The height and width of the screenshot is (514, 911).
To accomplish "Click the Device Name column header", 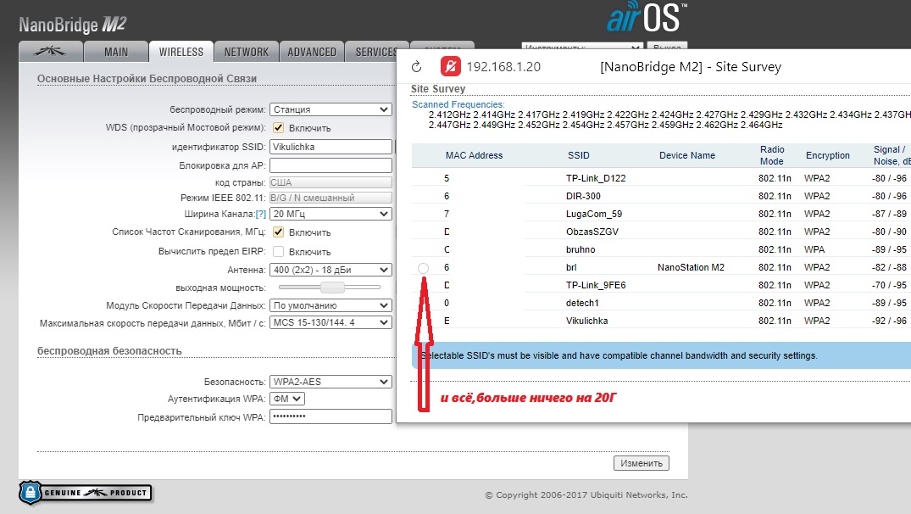I will point(686,155).
